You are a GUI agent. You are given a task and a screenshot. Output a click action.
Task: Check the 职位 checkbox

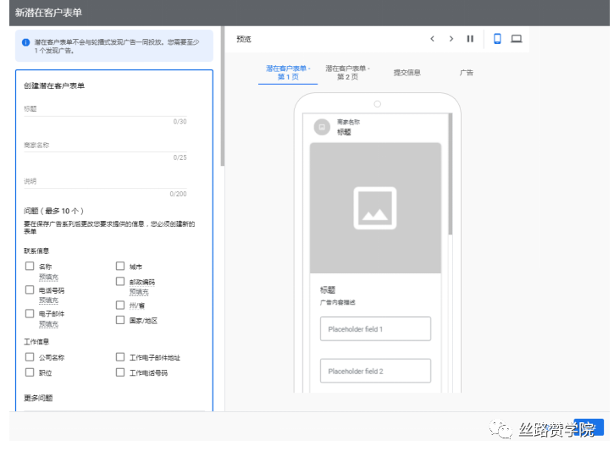coord(30,372)
